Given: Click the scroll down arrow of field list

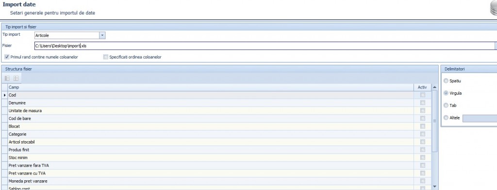Looking at the screenshot, I should (434, 187).
